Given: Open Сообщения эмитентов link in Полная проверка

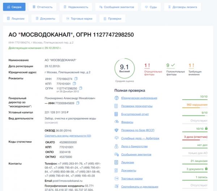Looking at the screenshot, I should [136, 154].
